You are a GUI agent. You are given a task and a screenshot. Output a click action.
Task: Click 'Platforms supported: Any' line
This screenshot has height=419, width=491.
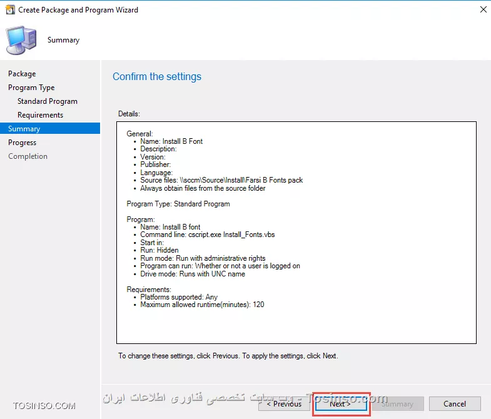tap(179, 297)
